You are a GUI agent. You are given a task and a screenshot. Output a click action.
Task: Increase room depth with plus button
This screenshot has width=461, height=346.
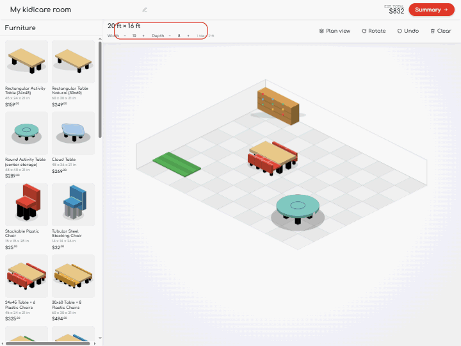tap(188, 36)
